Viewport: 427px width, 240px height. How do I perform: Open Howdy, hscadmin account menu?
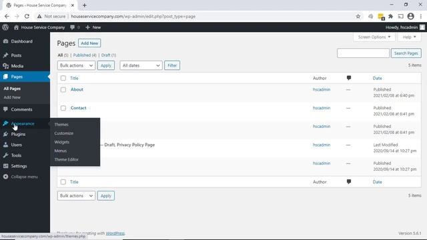(405, 27)
